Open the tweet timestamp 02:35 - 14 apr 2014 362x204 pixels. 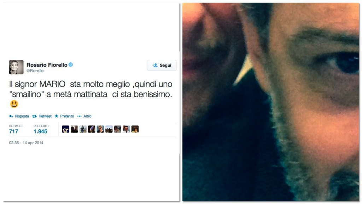point(26,143)
